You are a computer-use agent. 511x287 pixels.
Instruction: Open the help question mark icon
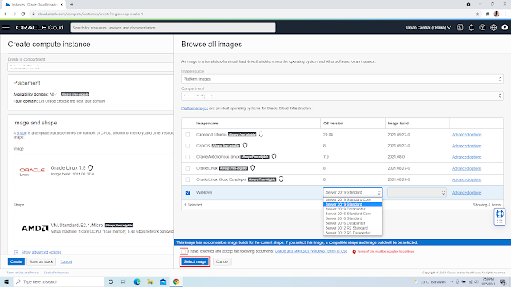pyautogui.click(x=482, y=28)
